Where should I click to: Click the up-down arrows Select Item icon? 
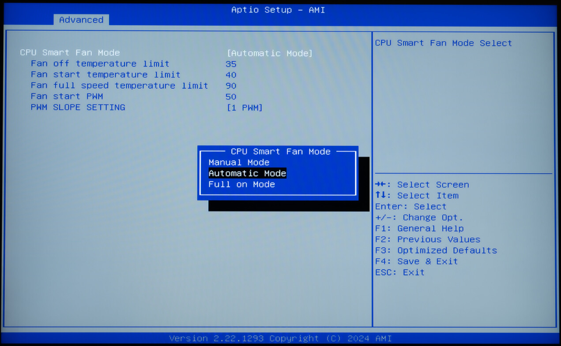click(380, 196)
